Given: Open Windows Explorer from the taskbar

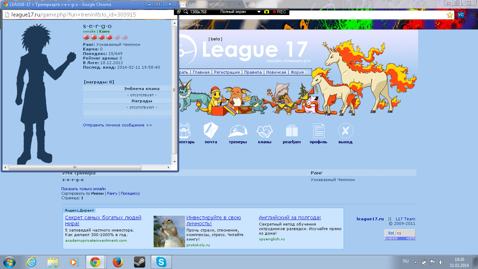Looking at the screenshot, I should tap(53, 262).
